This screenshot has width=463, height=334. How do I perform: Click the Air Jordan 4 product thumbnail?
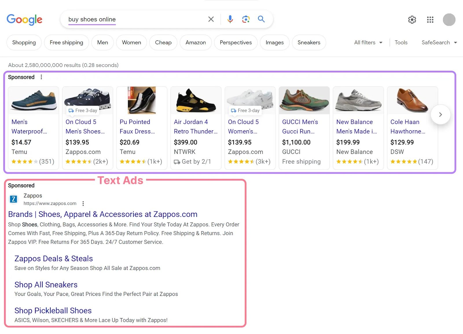click(x=196, y=100)
